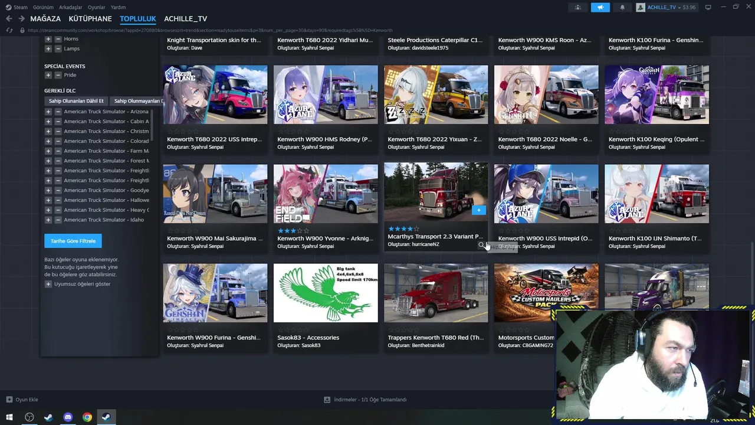Check the Uyumsuz öğeleri göster box

48,284
